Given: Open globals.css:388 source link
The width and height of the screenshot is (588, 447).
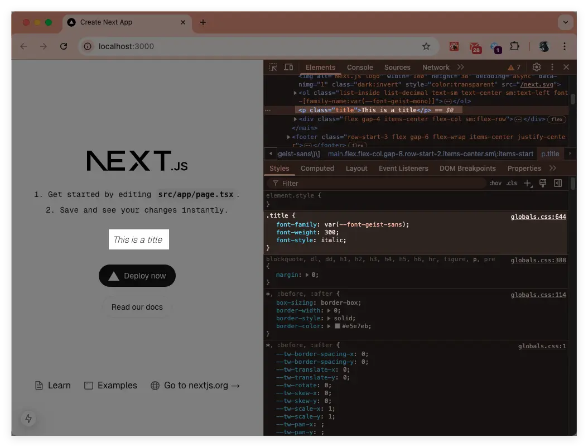Looking at the screenshot, I should click(538, 260).
